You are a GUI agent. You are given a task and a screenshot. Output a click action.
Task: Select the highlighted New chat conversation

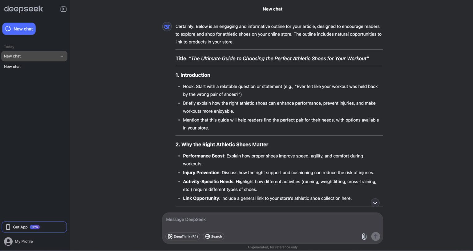point(12,56)
